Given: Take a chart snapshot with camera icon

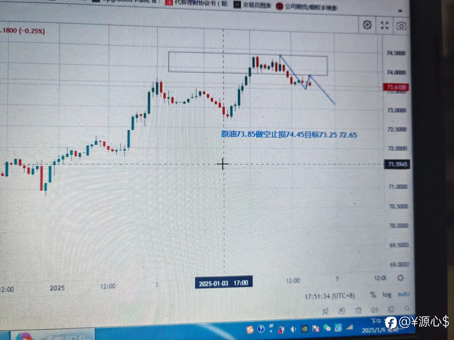Looking at the screenshot, I should coord(401,26).
